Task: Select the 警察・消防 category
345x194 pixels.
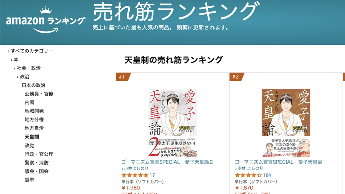Action: [37, 163]
